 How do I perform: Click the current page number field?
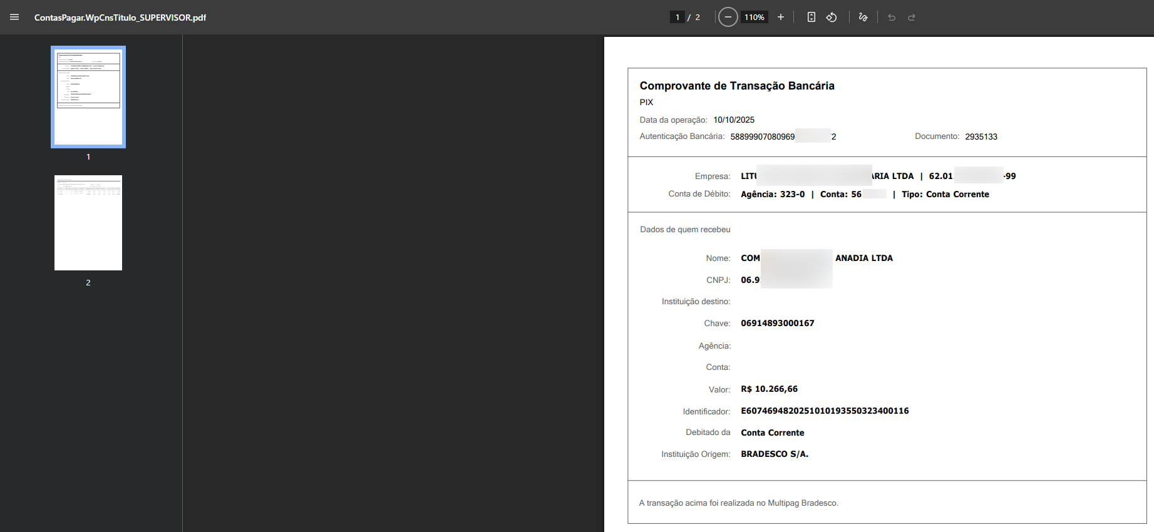tap(677, 17)
